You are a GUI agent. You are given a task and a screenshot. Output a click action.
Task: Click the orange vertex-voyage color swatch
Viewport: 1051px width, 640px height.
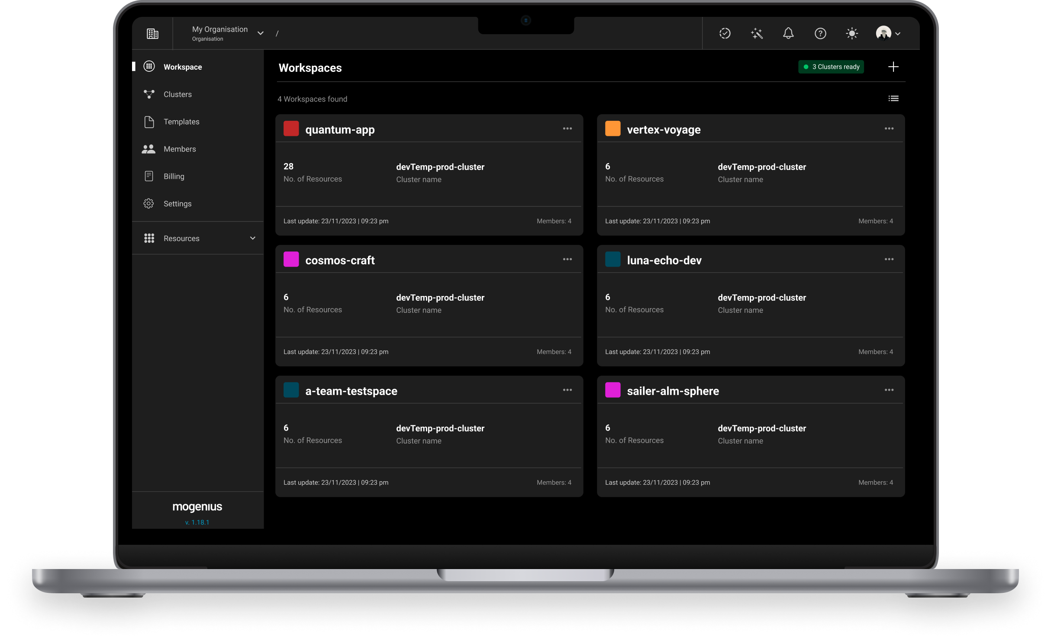(613, 129)
